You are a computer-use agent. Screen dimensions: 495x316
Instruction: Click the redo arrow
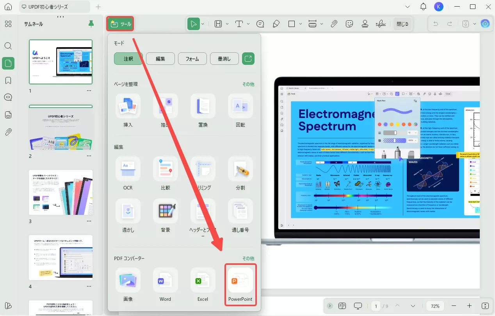click(x=450, y=24)
